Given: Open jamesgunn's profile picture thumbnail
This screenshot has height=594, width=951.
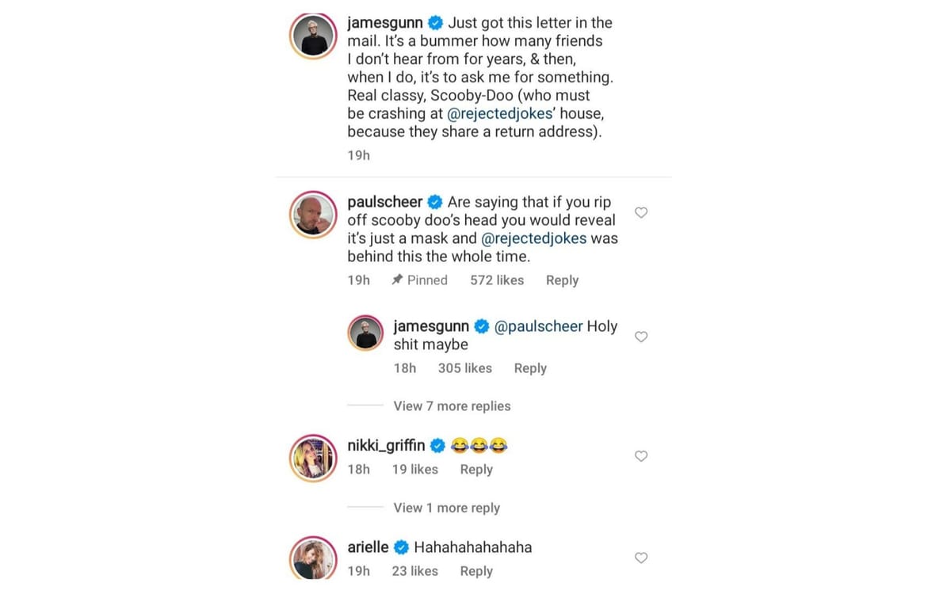Looking at the screenshot, I should point(313,36).
